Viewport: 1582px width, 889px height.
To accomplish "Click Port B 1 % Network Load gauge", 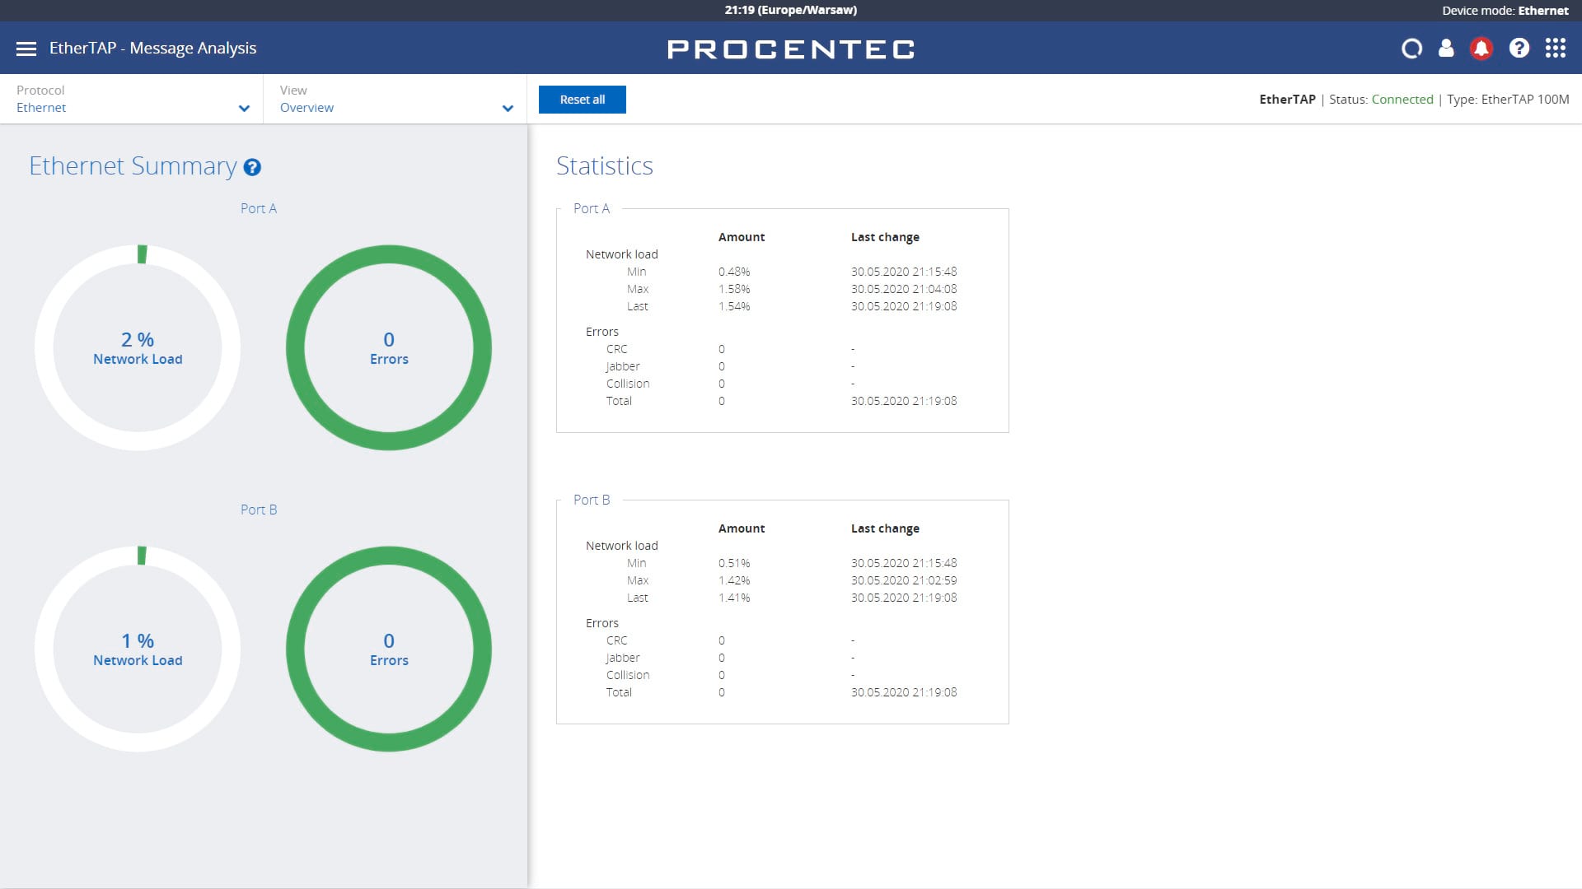I will (x=138, y=649).
